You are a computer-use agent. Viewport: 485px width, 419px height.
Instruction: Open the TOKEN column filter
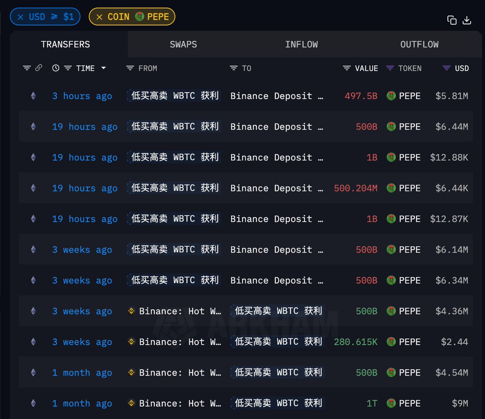coord(390,68)
